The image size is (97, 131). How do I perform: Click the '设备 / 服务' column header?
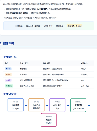(24, 63)
